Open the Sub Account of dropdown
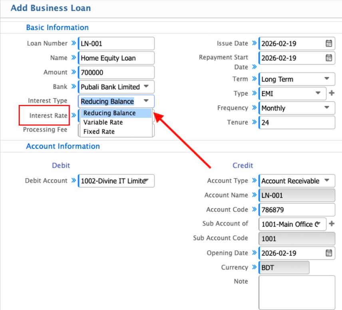The image size is (342, 310). (318, 224)
